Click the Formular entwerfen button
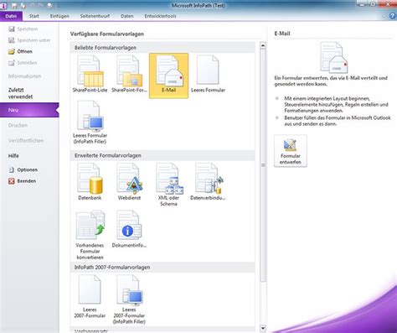This screenshot has height=333, width=397. coord(291,151)
